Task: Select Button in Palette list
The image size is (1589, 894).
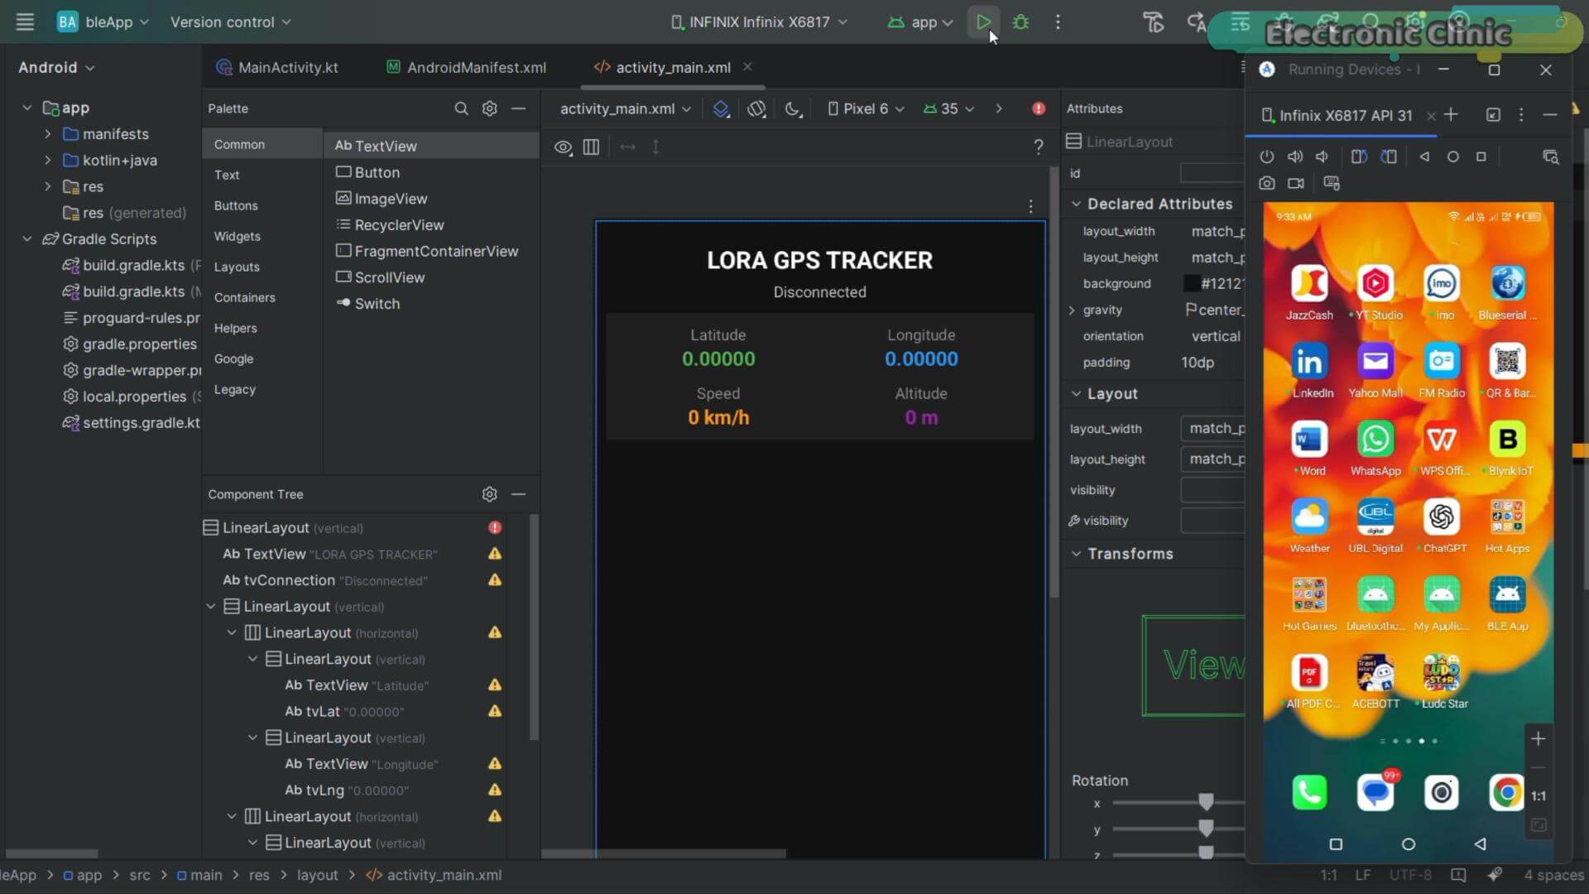Action: 367,172
